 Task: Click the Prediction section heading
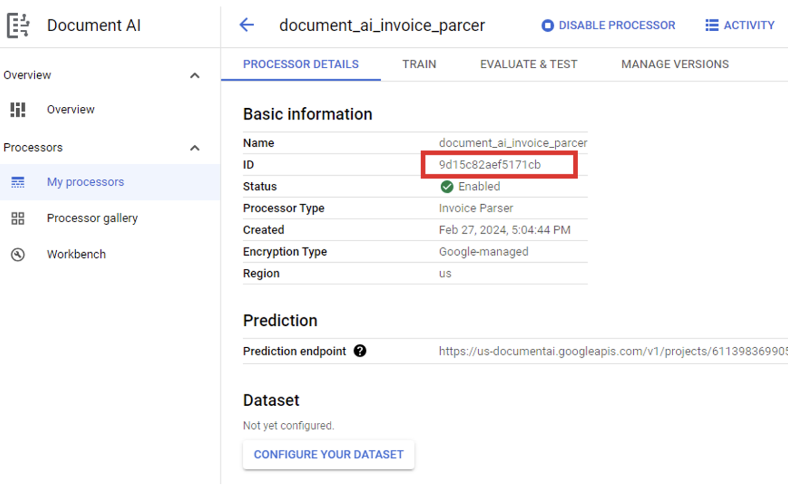click(280, 321)
